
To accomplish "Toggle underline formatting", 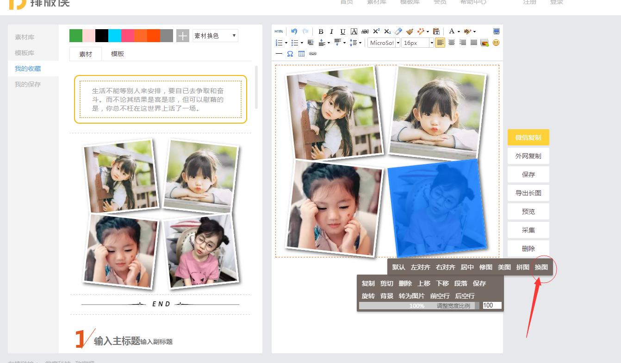I will click(x=342, y=31).
